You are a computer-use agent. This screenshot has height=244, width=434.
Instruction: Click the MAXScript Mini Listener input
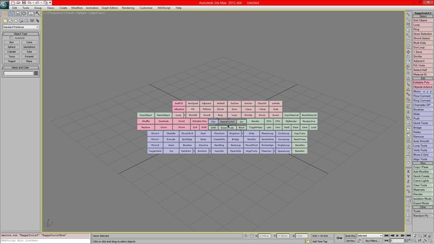tap(45, 240)
